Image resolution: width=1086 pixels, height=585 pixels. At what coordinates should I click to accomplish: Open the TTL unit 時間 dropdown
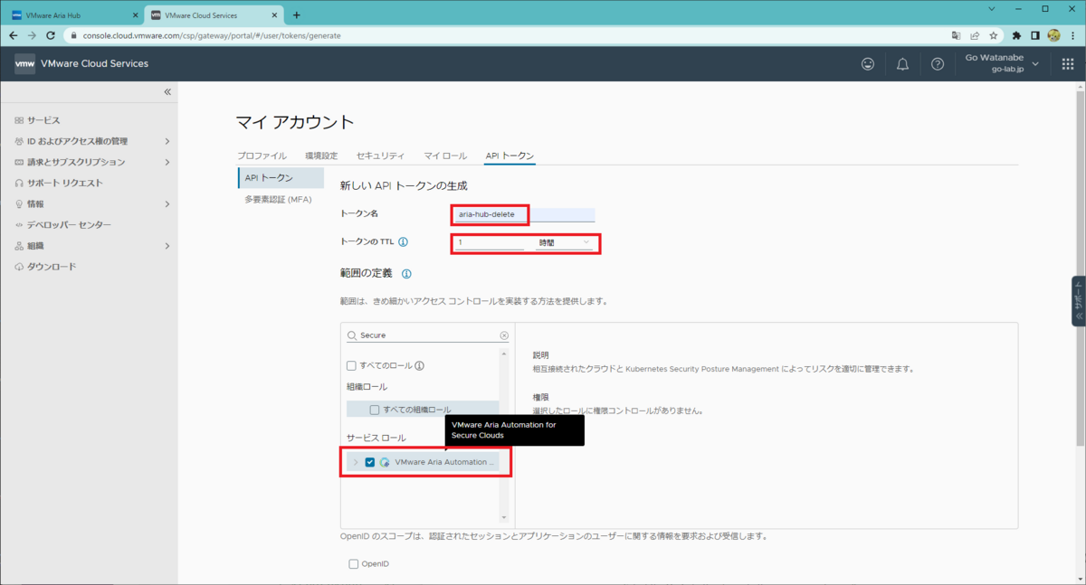tap(565, 242)
